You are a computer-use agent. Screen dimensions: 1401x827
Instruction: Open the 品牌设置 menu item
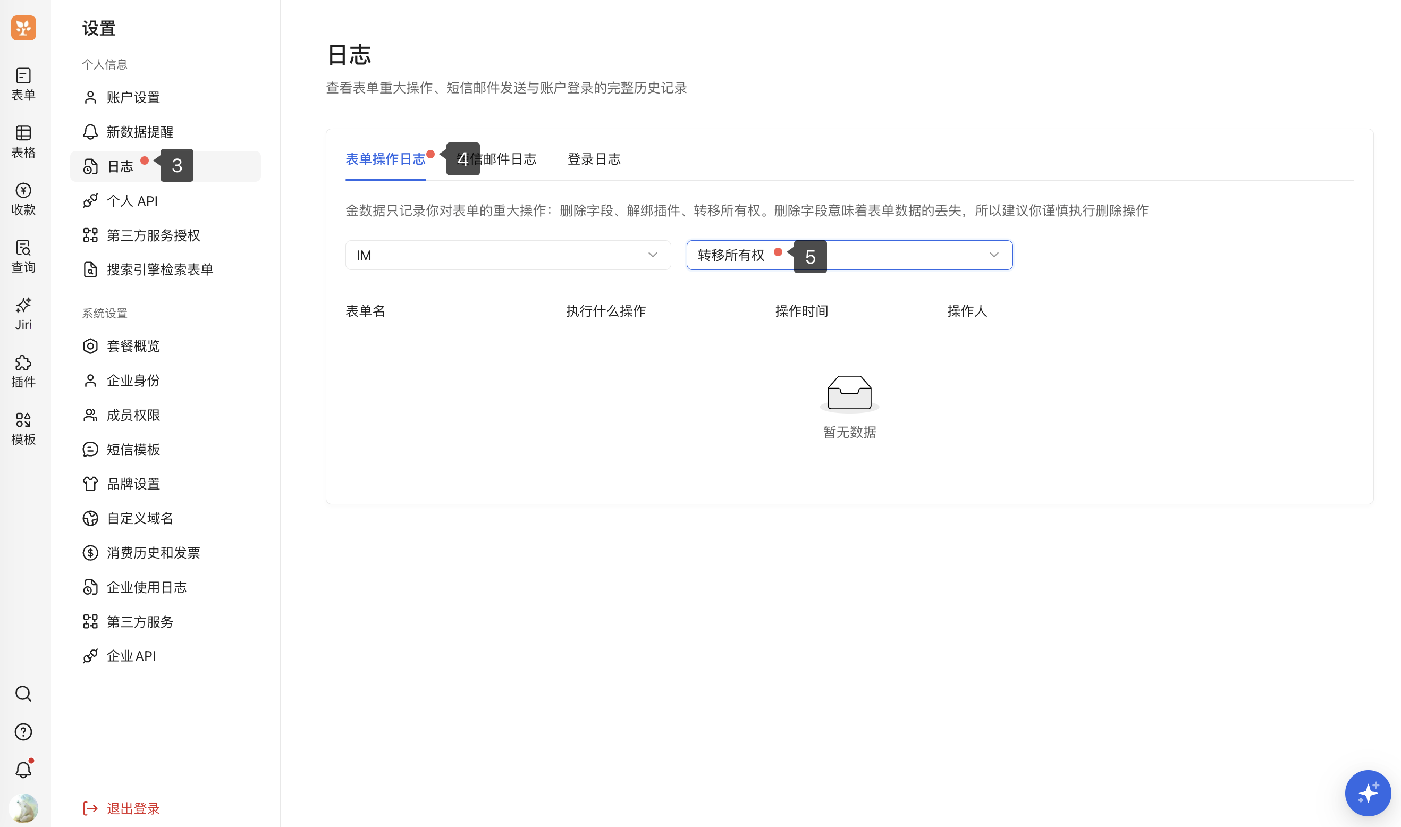point(165,484)
